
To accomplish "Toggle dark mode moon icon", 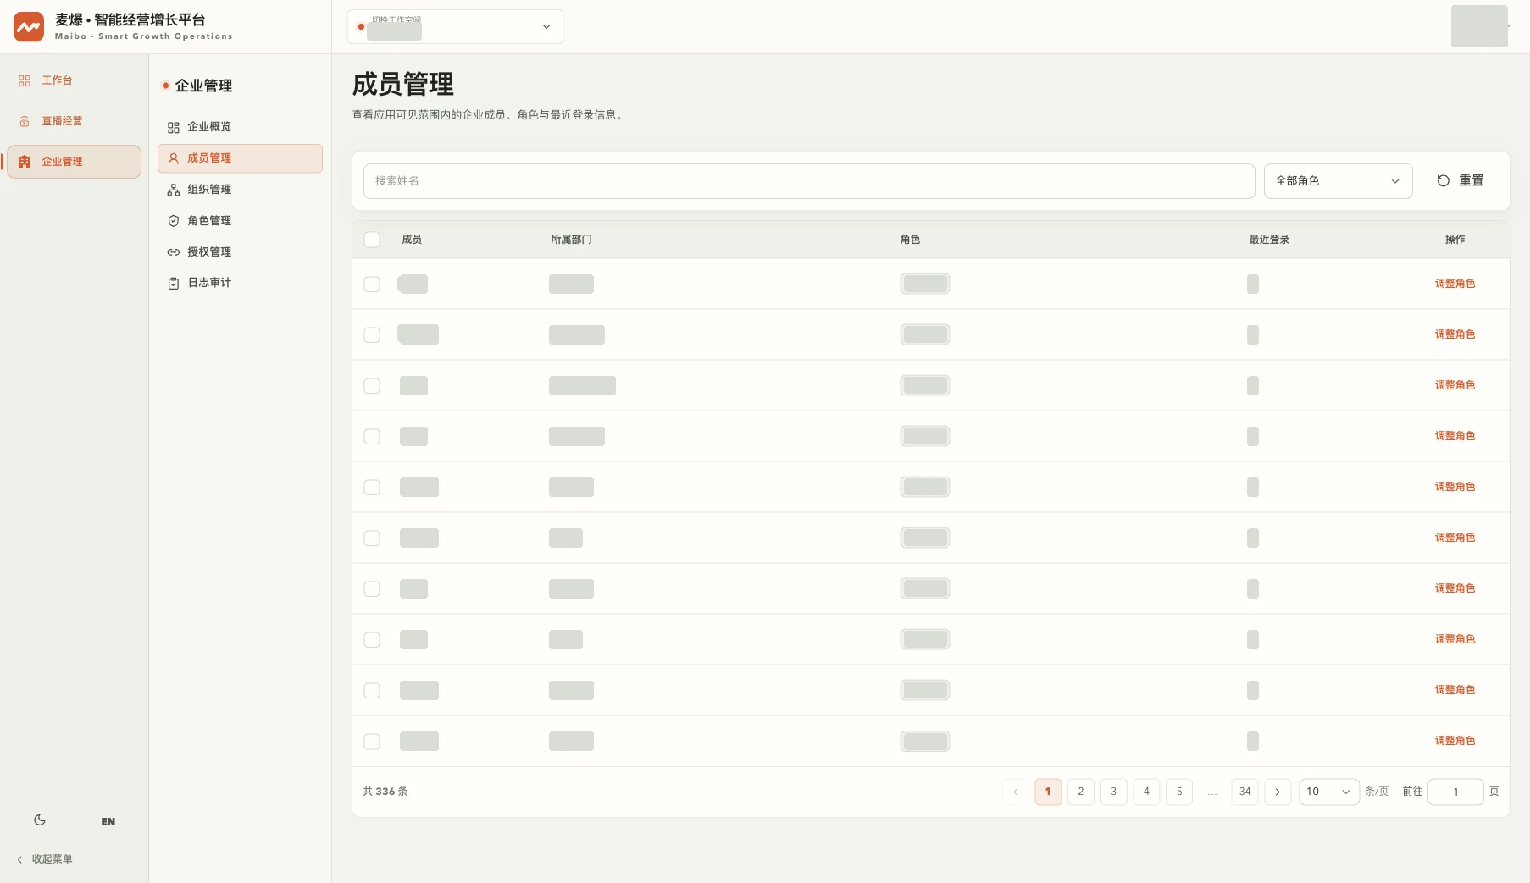I will (x=40, y=820).
